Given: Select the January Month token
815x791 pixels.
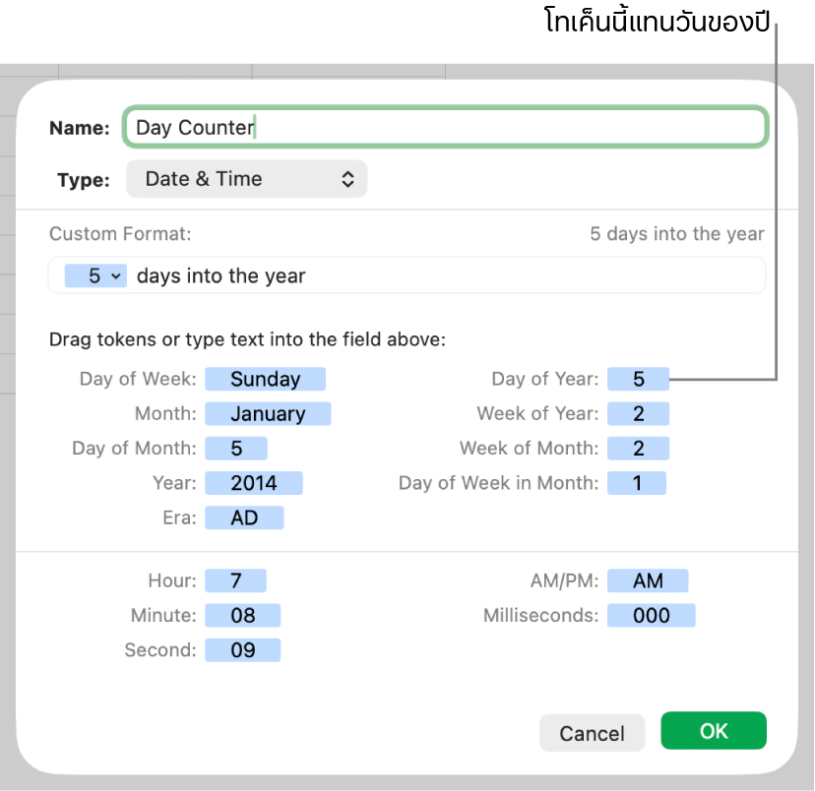Looking at the screenshot, I should pos(268,414).
